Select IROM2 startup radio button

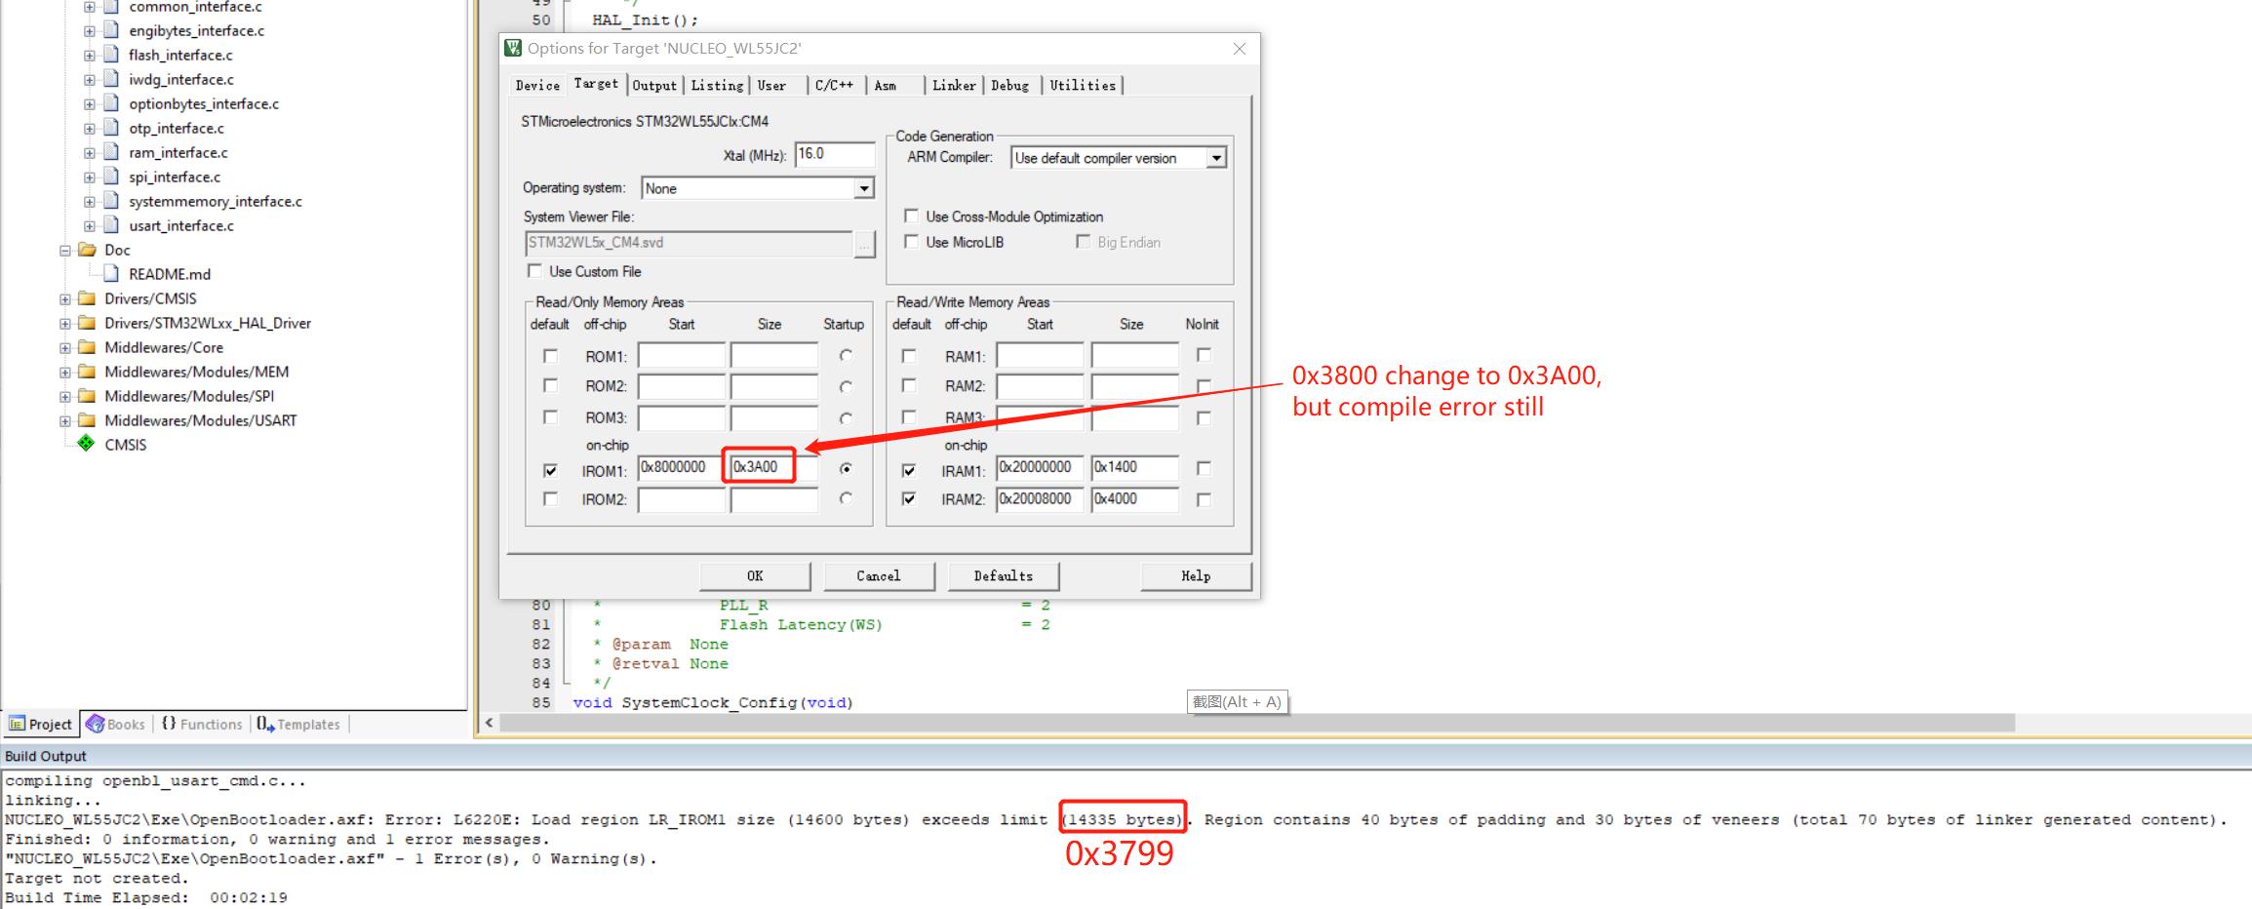[846, 498]
